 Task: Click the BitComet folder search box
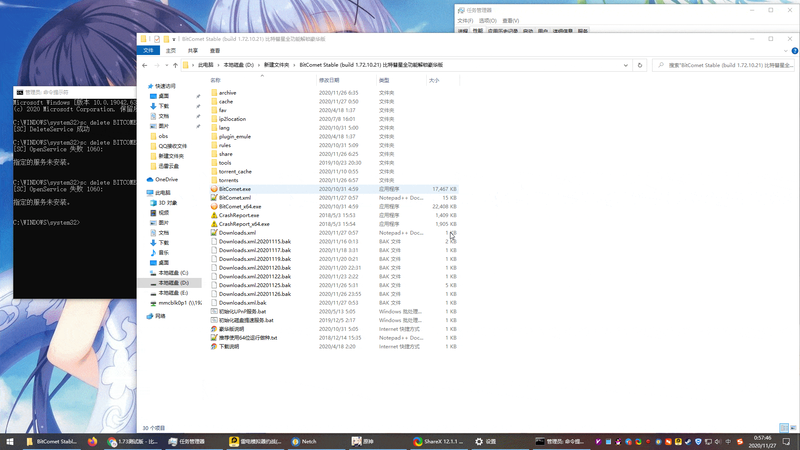723,65
